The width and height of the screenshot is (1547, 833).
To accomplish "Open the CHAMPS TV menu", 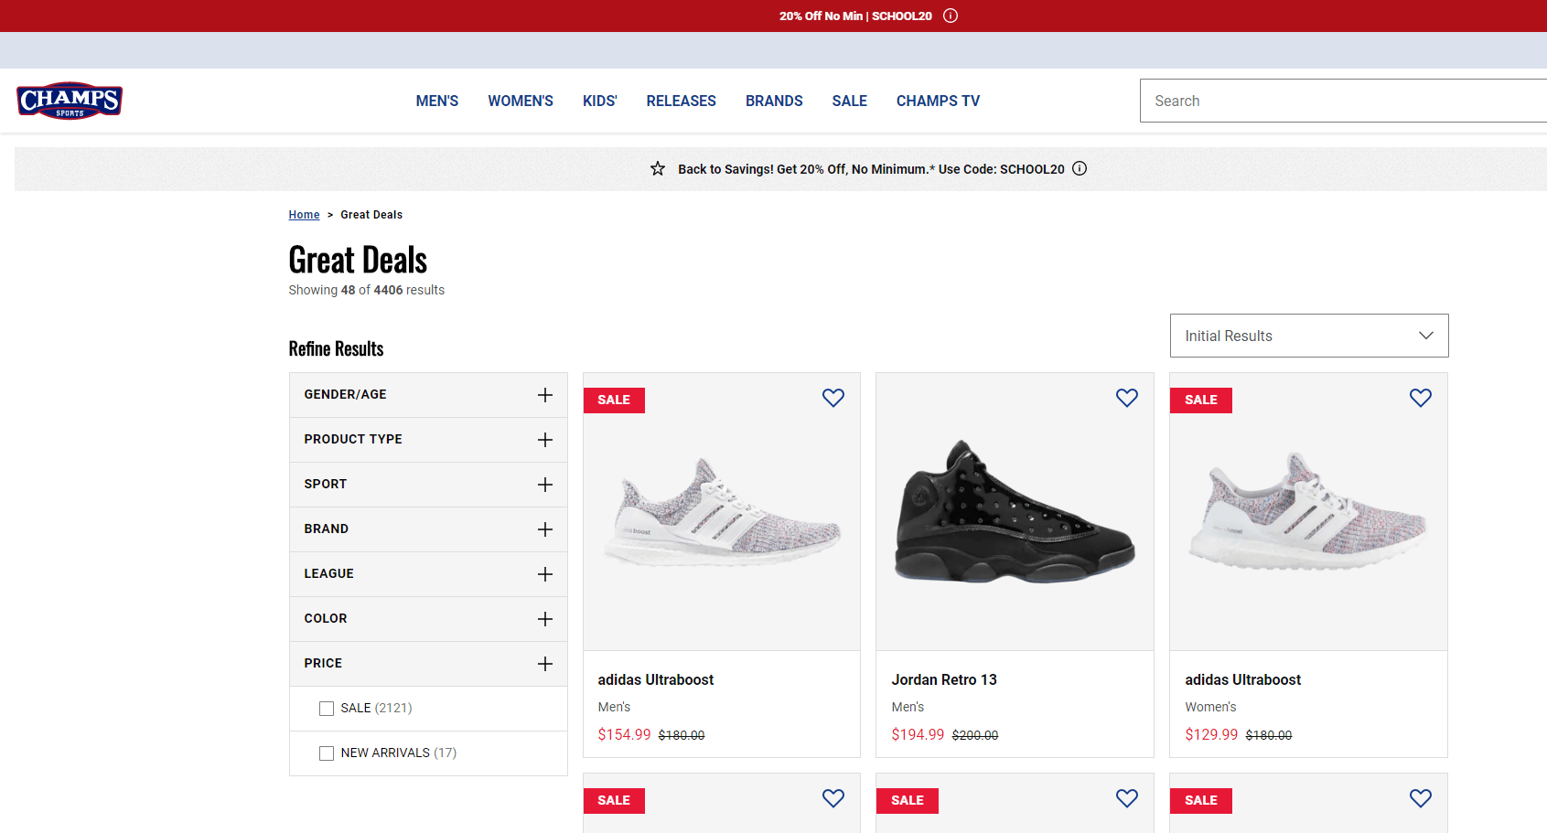I will pos(938,101).
